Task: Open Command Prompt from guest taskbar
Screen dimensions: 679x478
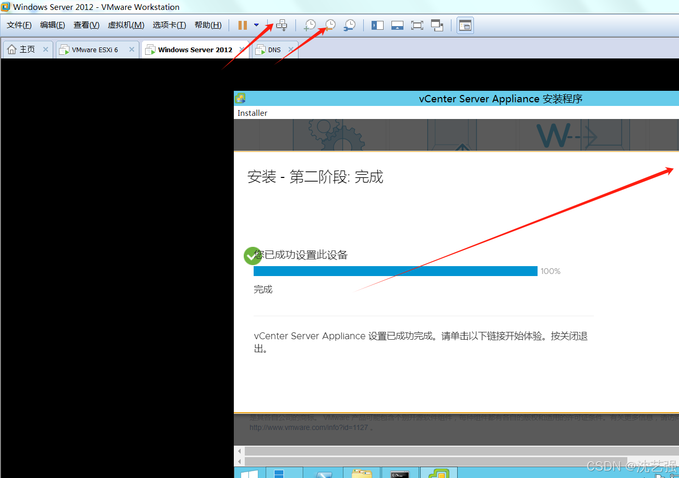Action: click(400, 473)
